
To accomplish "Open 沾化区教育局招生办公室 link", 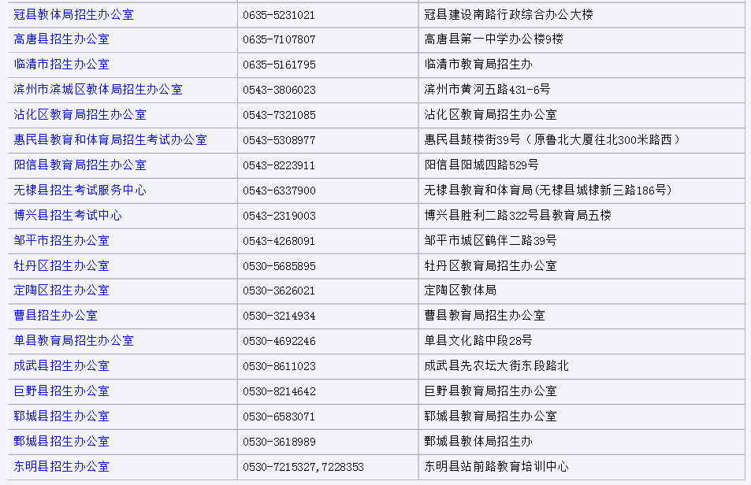I will pyautogui.click(x=80, y=115).
